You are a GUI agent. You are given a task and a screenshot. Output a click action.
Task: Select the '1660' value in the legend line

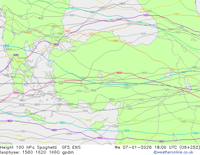tap(54, 152)
